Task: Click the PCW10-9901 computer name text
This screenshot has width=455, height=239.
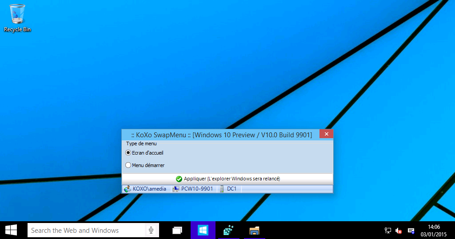Action: click(197, 189)
